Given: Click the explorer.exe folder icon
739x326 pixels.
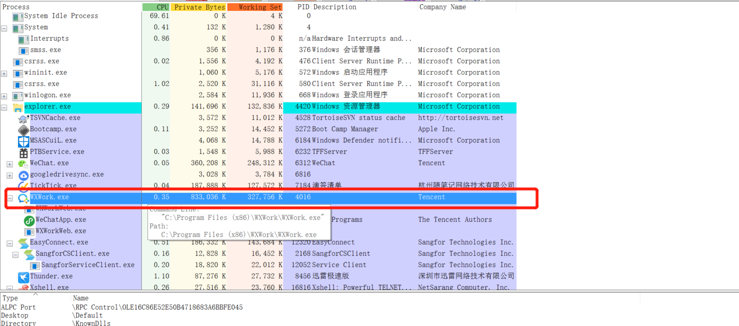Looking at the screenshot, I should pos(17,107).
